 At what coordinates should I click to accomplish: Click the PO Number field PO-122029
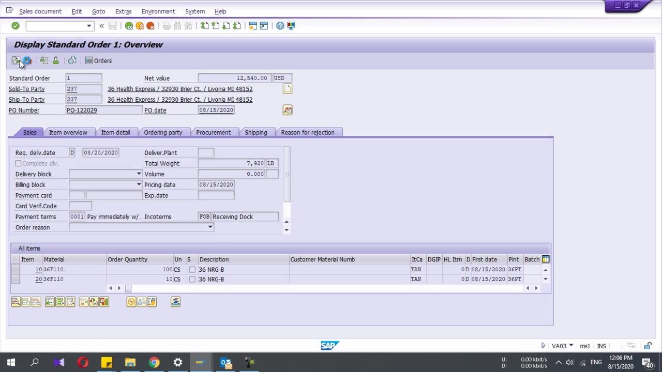coord(104,110)
